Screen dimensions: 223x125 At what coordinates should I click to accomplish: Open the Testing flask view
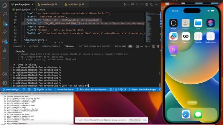[5, 50]
